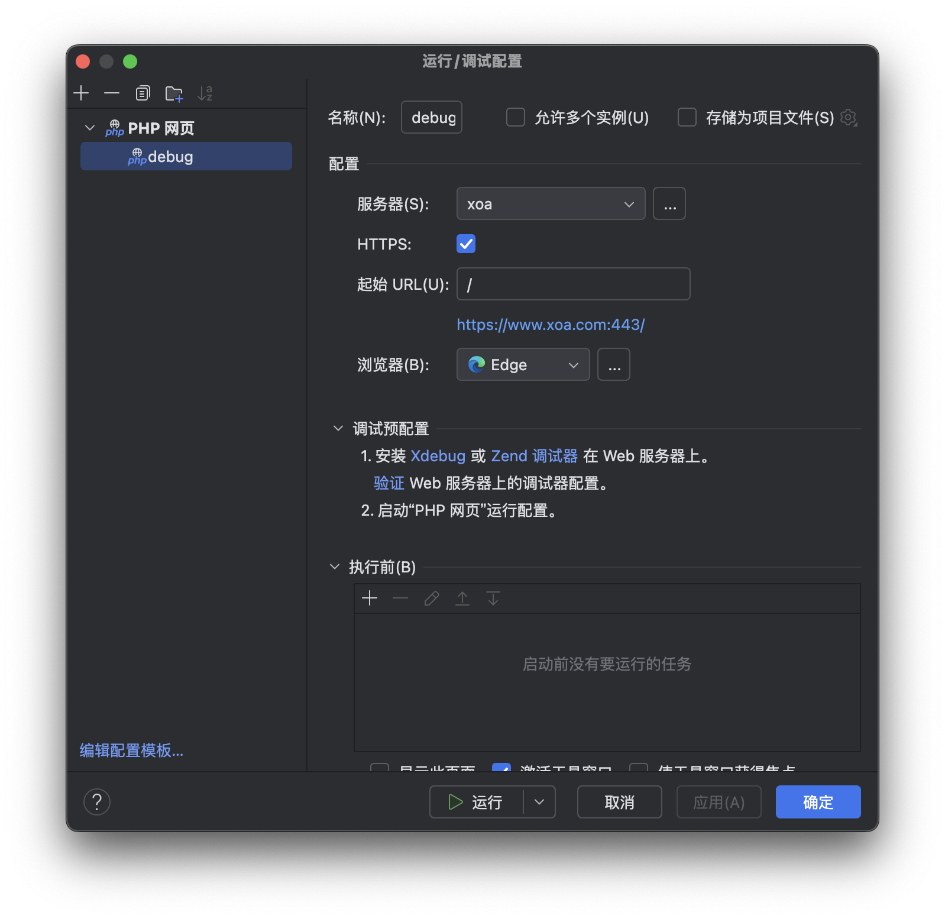Enable 存储为项目文件 checkbox
Viewport: 945px width, 919px height.
(687, 117)
